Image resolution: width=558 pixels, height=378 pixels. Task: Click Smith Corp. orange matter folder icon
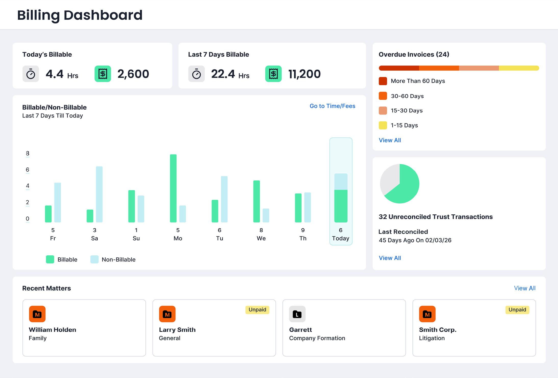click(x=427, y=314)
